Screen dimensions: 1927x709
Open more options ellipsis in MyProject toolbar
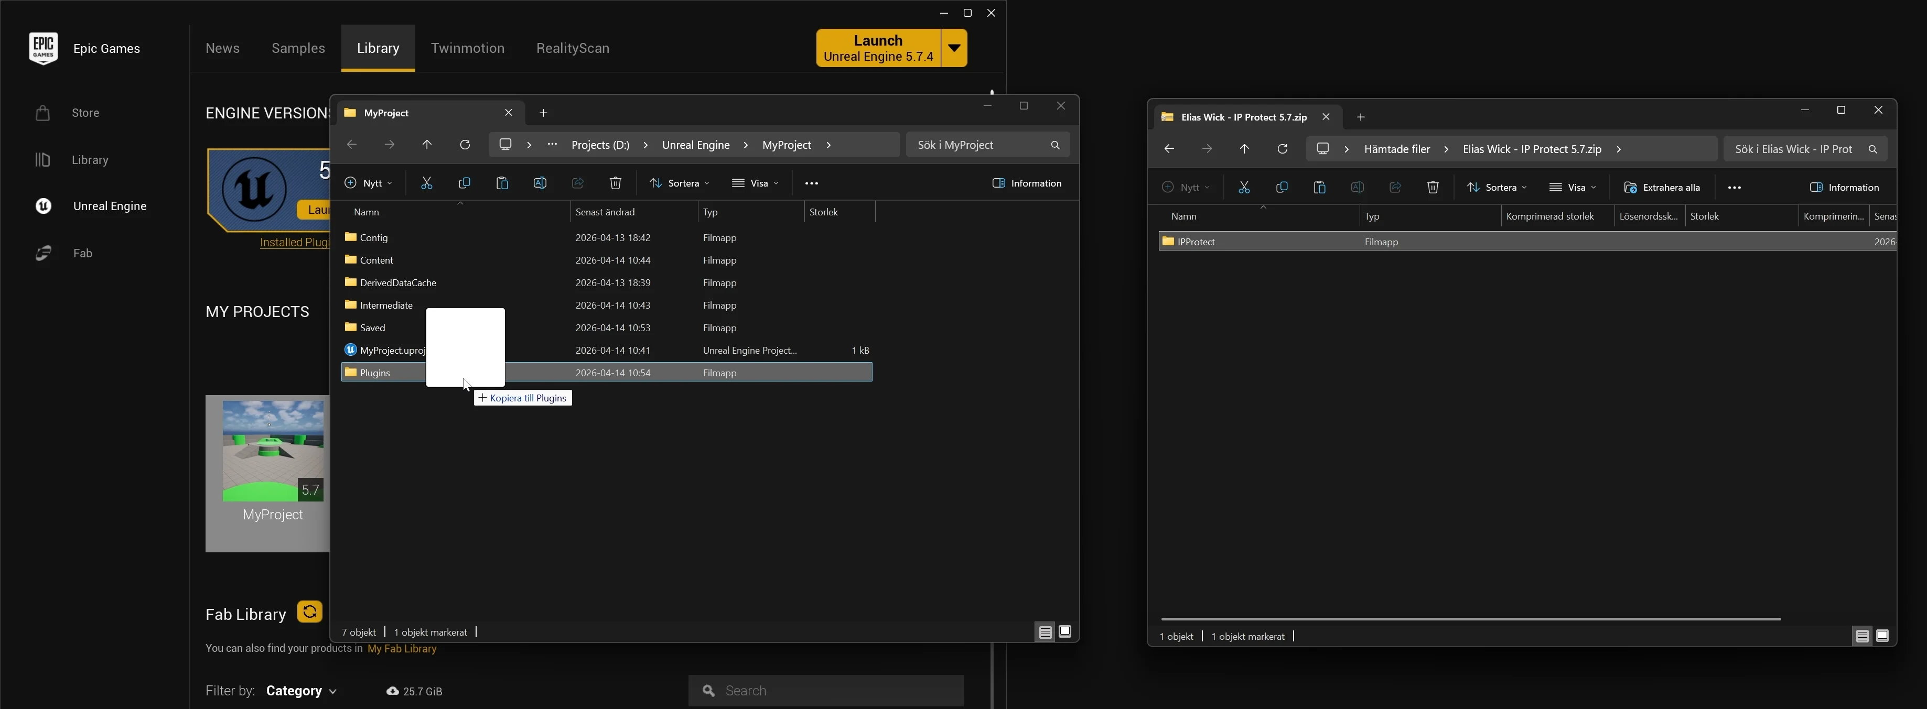[x=812, y=183]
